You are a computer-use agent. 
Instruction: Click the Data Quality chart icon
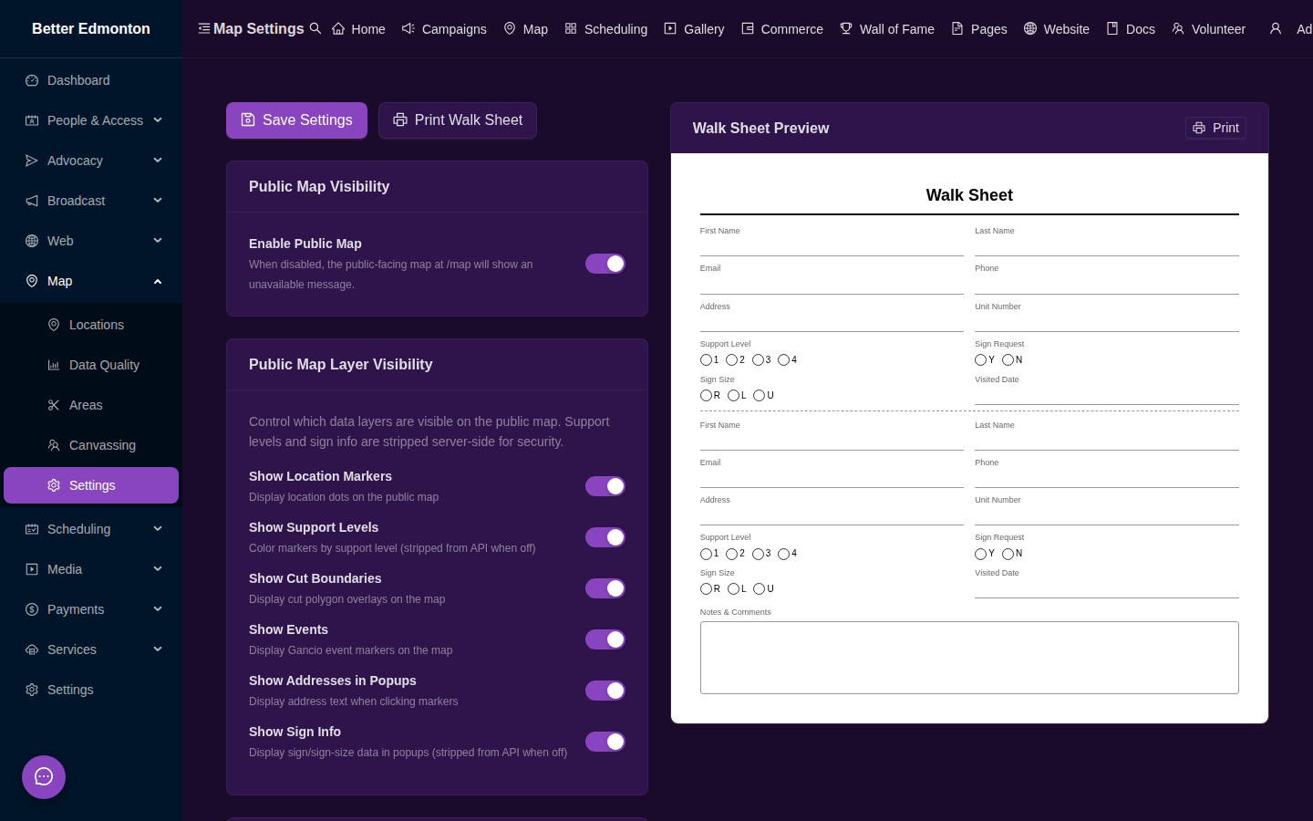(54, 365)
